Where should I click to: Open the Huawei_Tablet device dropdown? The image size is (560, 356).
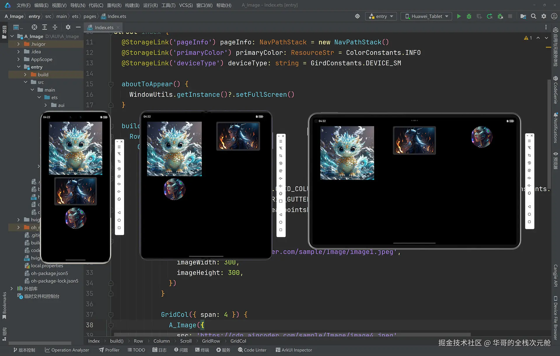pos(426,16)
